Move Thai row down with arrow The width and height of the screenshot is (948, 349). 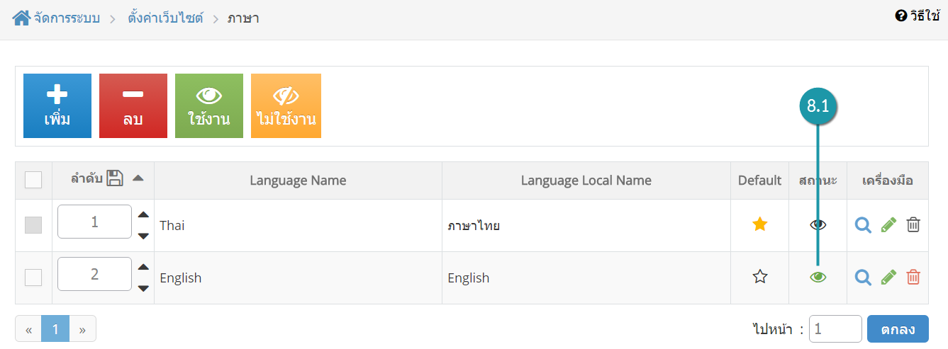tap(143, 236)
